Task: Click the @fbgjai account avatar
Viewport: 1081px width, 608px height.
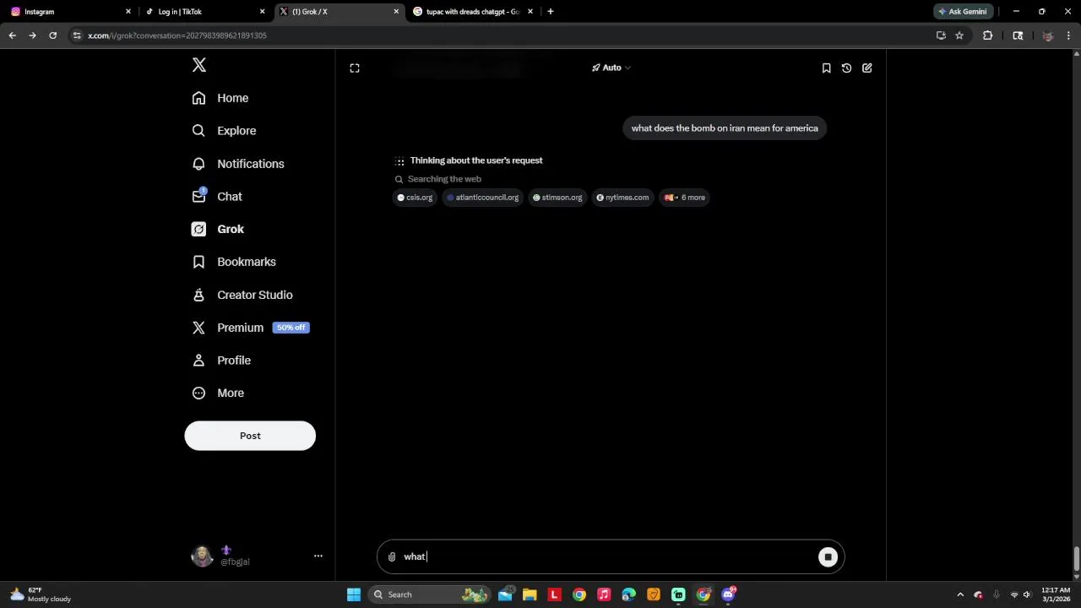Action: click(x=203, y=556)
